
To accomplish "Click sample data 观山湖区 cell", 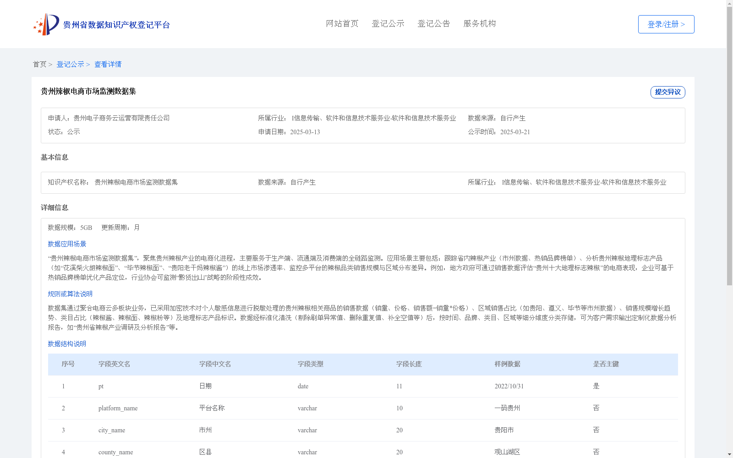I will click(508, 452).
